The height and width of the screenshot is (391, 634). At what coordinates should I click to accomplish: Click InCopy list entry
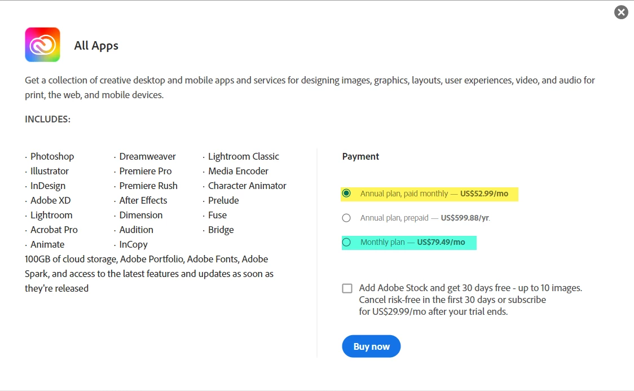tap(134, 245)
